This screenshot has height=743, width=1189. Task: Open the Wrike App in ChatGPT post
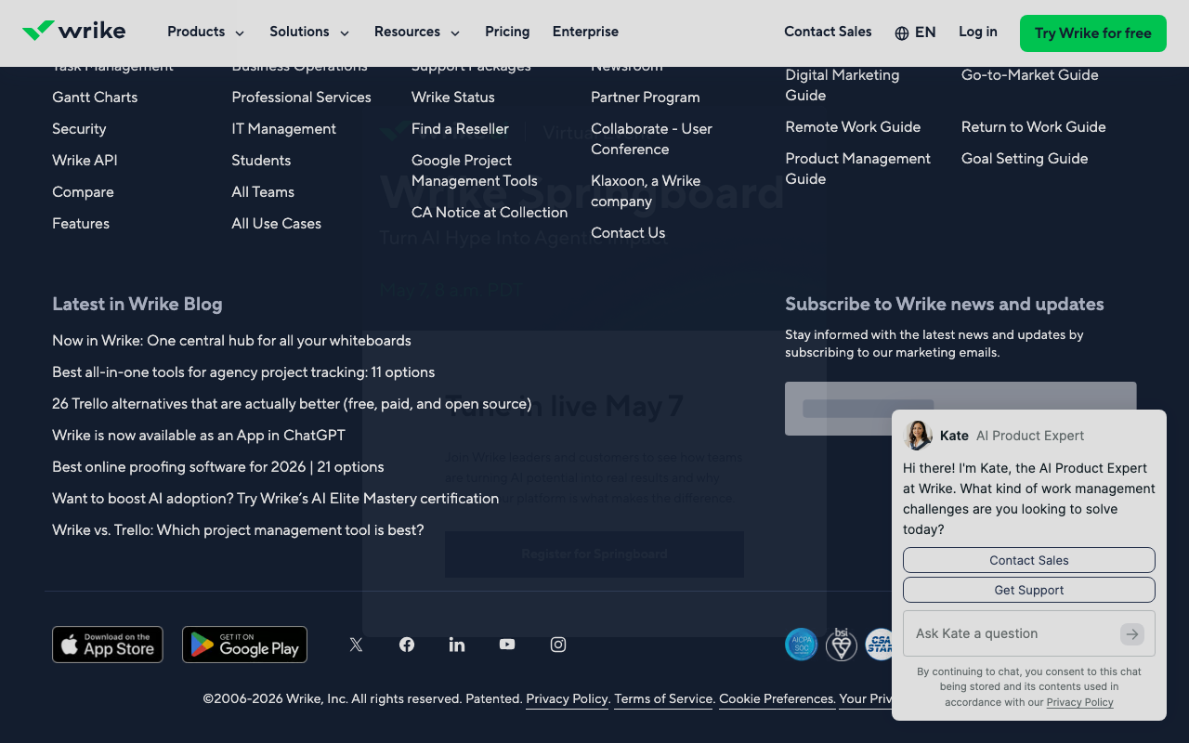tap(199, 436)
